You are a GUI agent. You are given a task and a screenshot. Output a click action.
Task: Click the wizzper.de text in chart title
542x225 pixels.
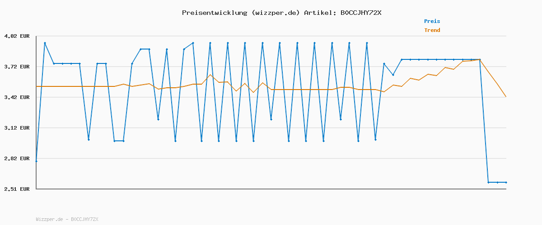tap(276, 13)
